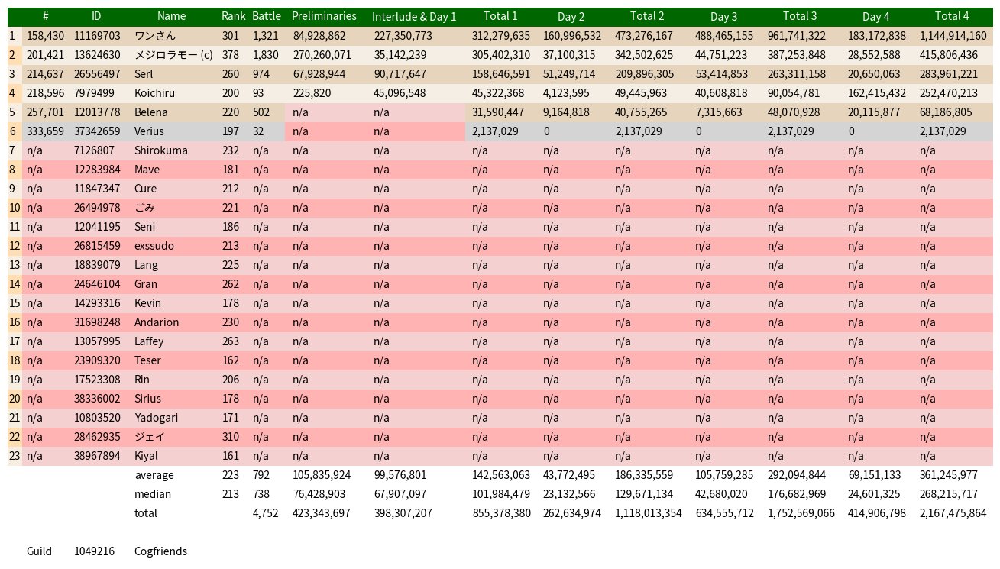Click the name cell "Shirokuma"
Screen dimensions: 1000x569
pyautogui.click(x=161, y=150)
